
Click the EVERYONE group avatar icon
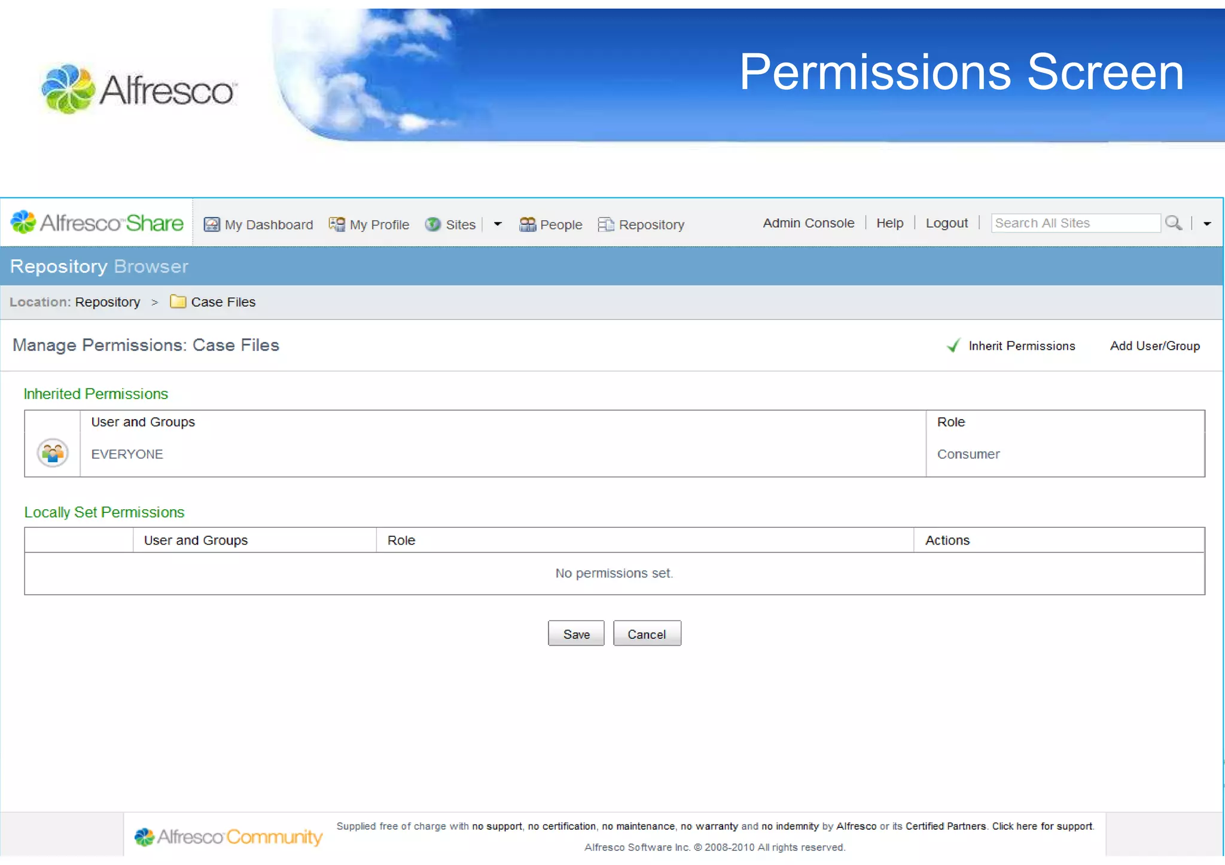(53, 453)
